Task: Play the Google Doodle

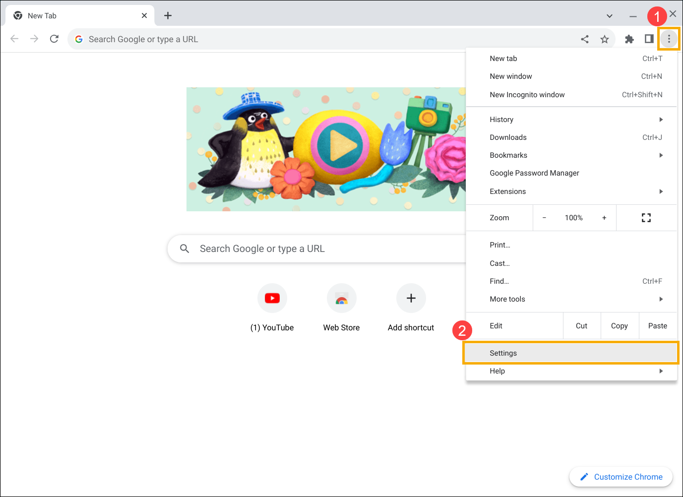Action: click(x=340, y=146)
